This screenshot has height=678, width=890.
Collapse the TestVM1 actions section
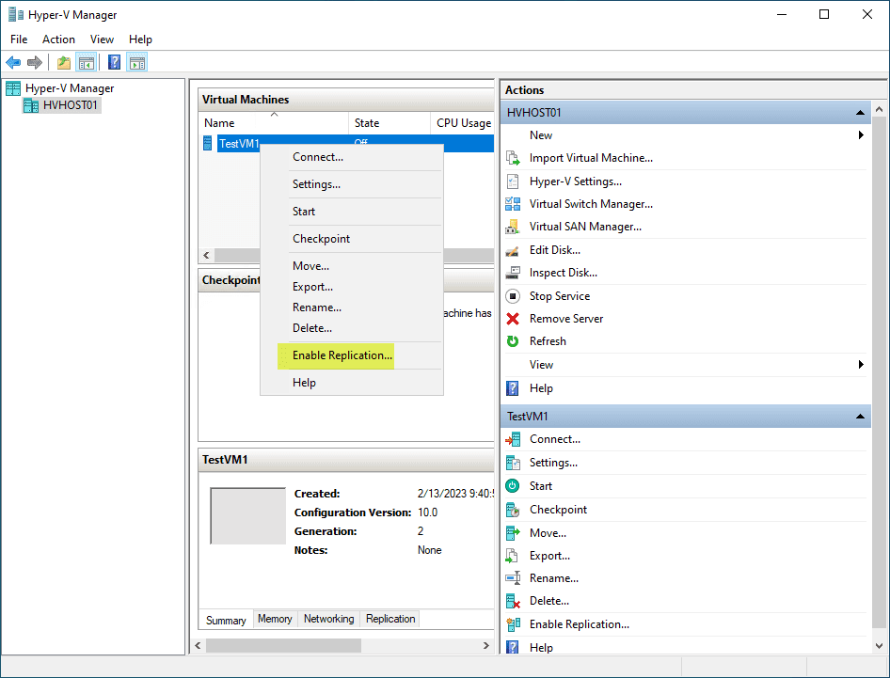pyautogui.click(x=861, y=417)
